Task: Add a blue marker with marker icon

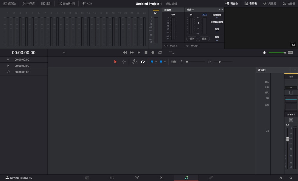Action: pyautogui.click(x=161, y=62)
